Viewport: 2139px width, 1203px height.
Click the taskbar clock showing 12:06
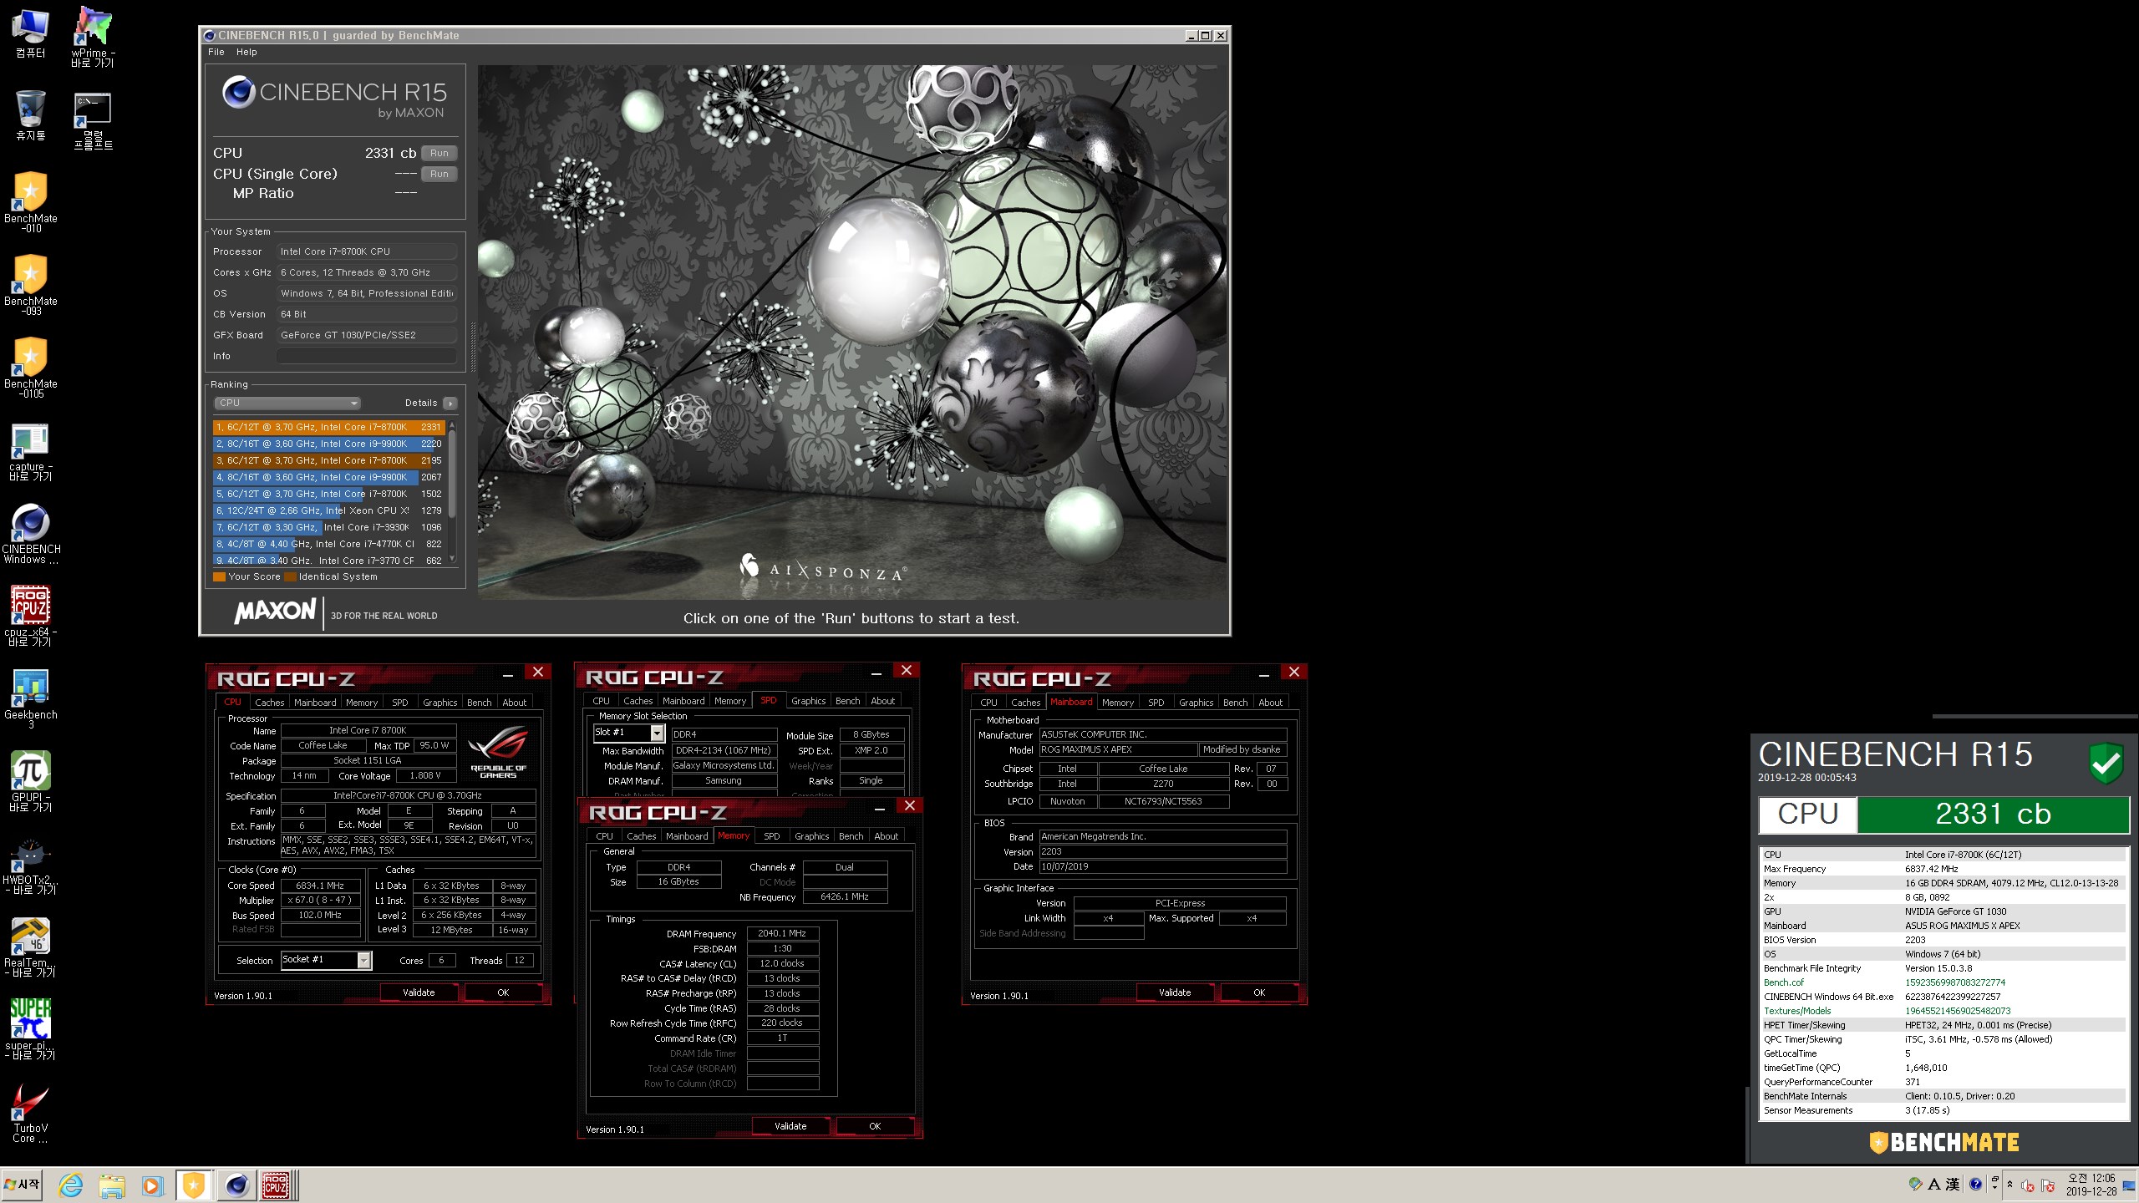[2091, 1185]
